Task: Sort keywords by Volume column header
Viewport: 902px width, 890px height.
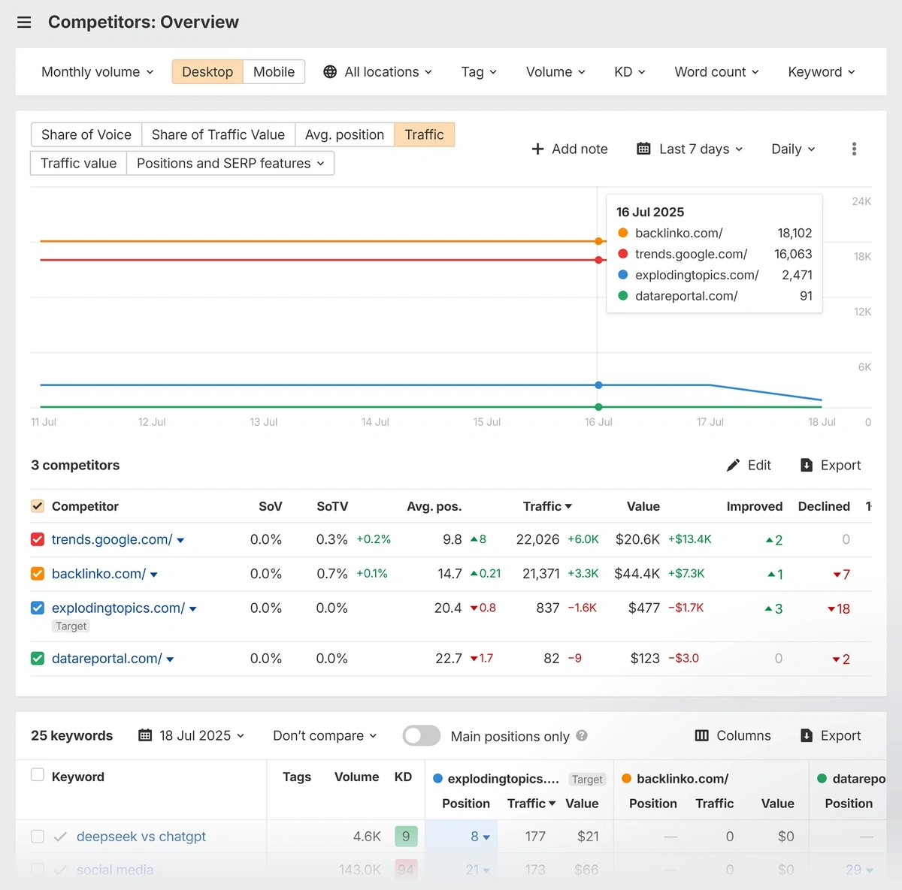Action: (x=356, y=777)
